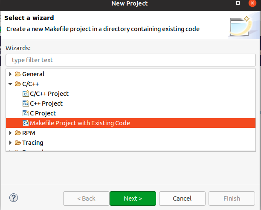Image resolution: width=261 pixels, height=210 pixels.
Task: Click the C++ Project wizard icon
Action: (26, 104)
